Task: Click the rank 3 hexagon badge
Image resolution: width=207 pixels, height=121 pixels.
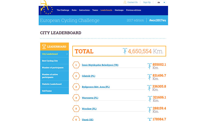Action: coord(76,87)
